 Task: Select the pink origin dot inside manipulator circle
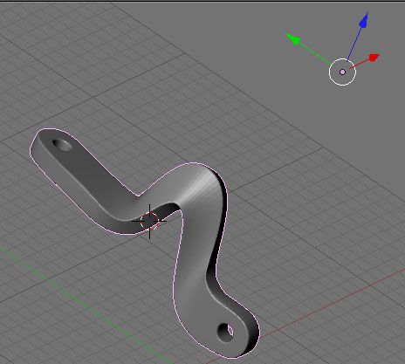342,72
